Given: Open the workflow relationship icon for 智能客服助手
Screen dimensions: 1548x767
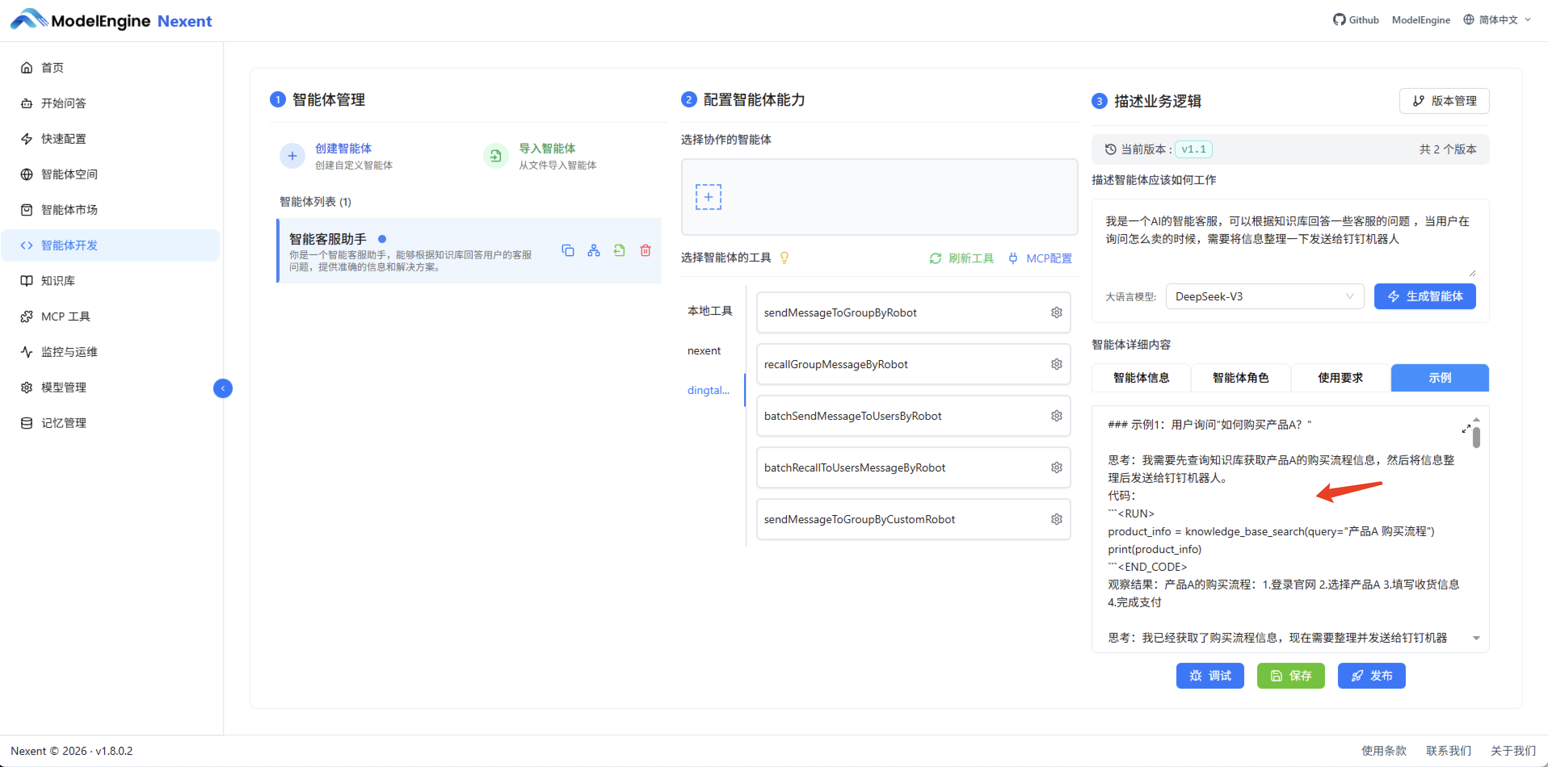Looking at the screenshot, I should tap(594, 250).
